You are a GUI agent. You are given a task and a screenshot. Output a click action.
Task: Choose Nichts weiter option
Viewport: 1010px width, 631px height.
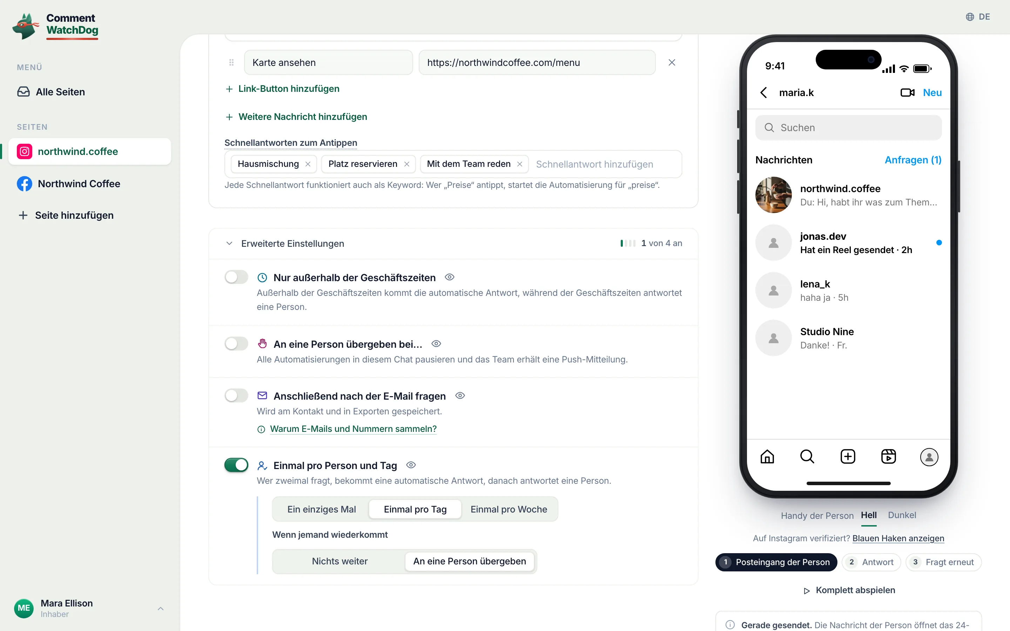click(340, 561)
